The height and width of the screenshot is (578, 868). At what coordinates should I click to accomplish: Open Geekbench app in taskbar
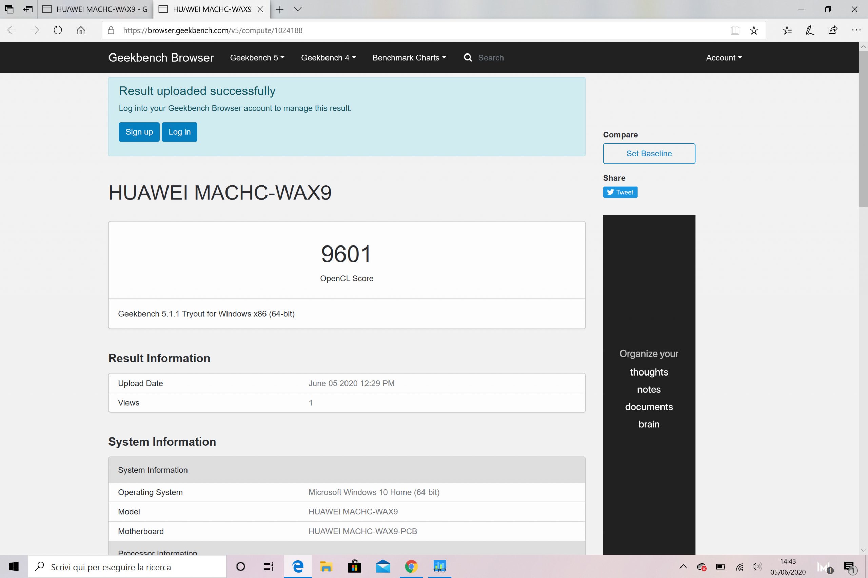(439, 566)
